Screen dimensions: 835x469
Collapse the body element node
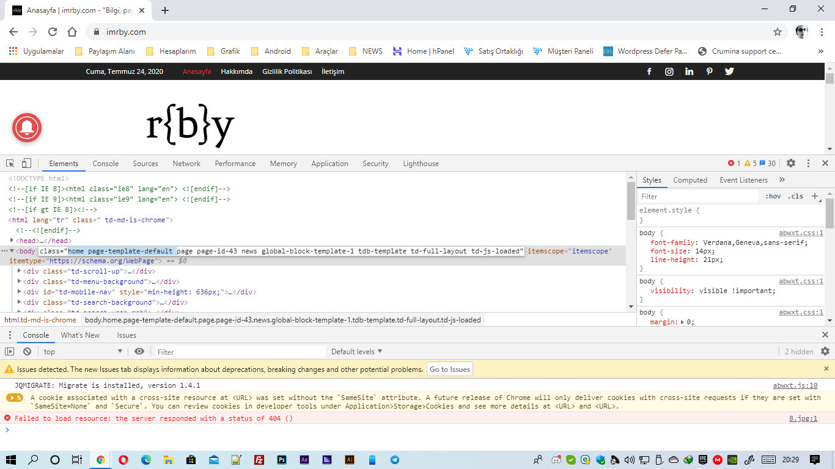pos(12,251)
